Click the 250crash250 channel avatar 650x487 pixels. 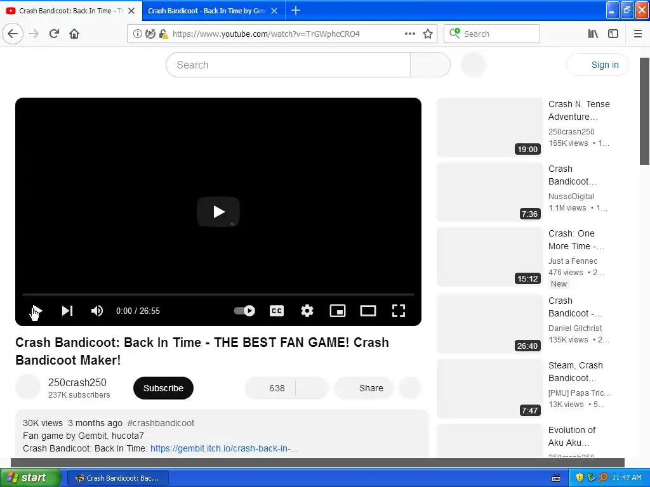point(28,387)
